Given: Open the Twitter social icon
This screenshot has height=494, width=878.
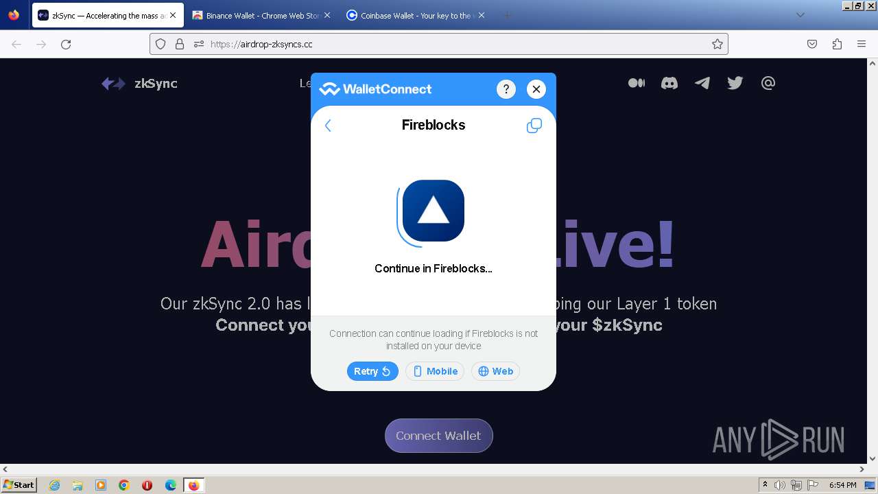Looking at the screenshot, I should 735,83.
